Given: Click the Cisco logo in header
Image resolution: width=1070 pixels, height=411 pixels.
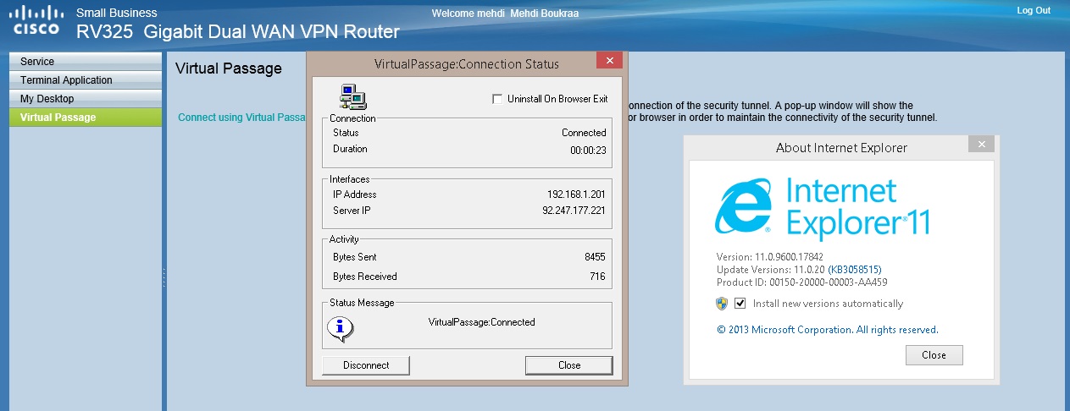Looking at the screenshot, I should point(36,20).
